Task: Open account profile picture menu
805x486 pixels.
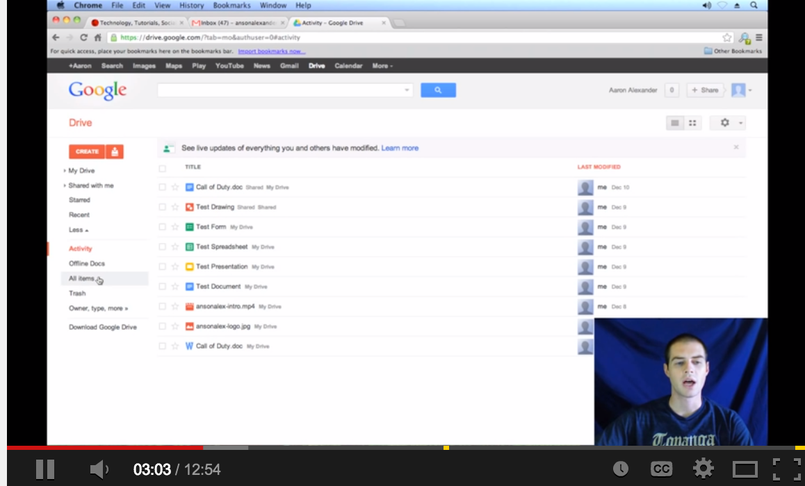Action: tap(741, 90)
